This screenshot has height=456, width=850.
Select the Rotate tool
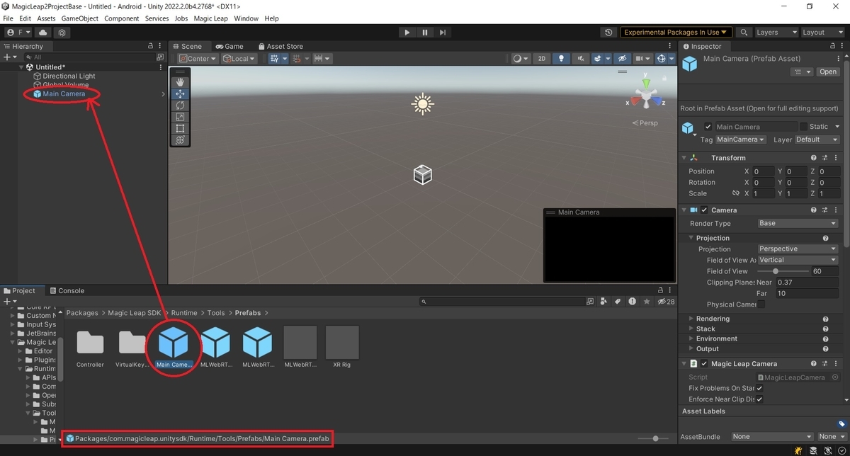click(180, 105)
